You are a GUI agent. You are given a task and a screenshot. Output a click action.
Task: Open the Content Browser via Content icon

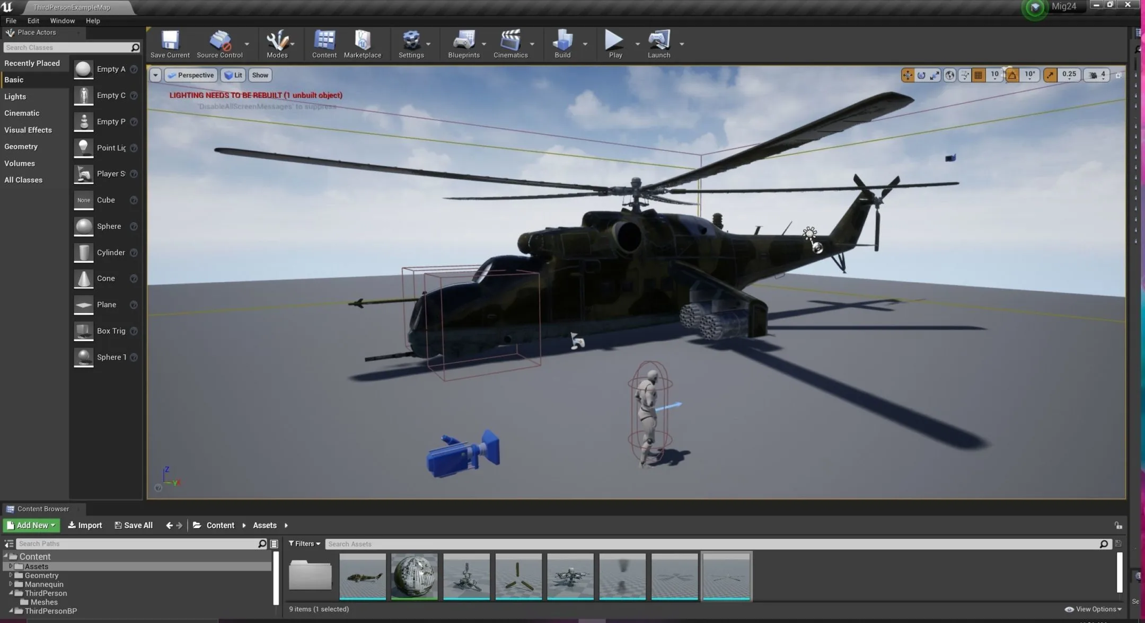pyautogui.click(x=324, y=44)
